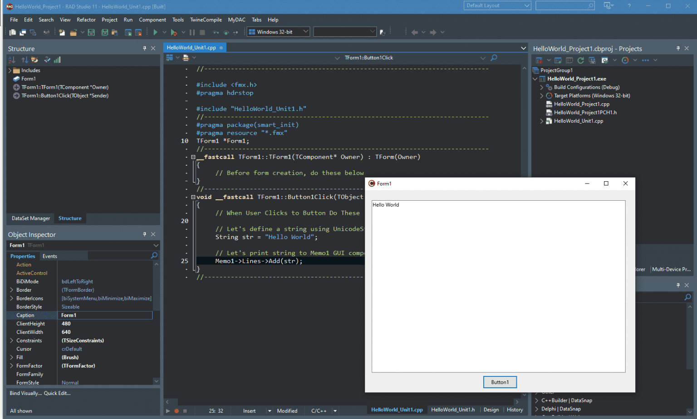The image size is (697, 419).
Task: Click the record macro red dot in status bar
Action: pos(177,411)
